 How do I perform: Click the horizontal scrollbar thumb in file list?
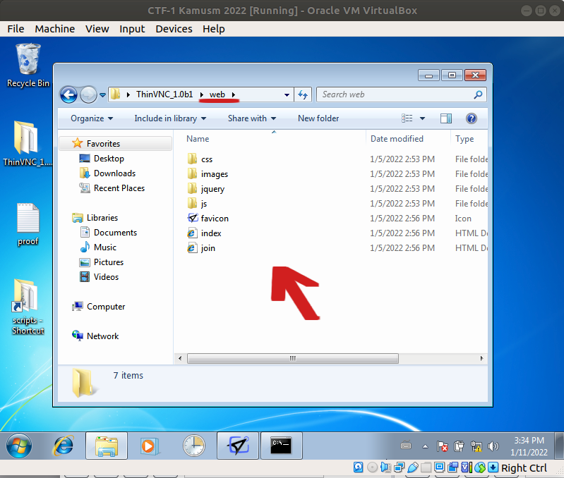(x=293, y=358)
